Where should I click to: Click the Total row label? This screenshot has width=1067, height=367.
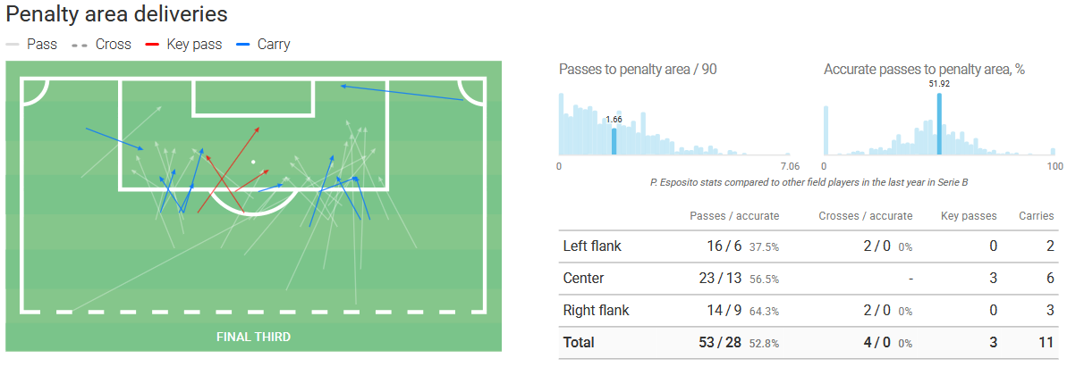(579, 342)
